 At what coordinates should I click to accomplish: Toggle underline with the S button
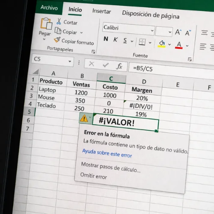click(x=125, y=41)
